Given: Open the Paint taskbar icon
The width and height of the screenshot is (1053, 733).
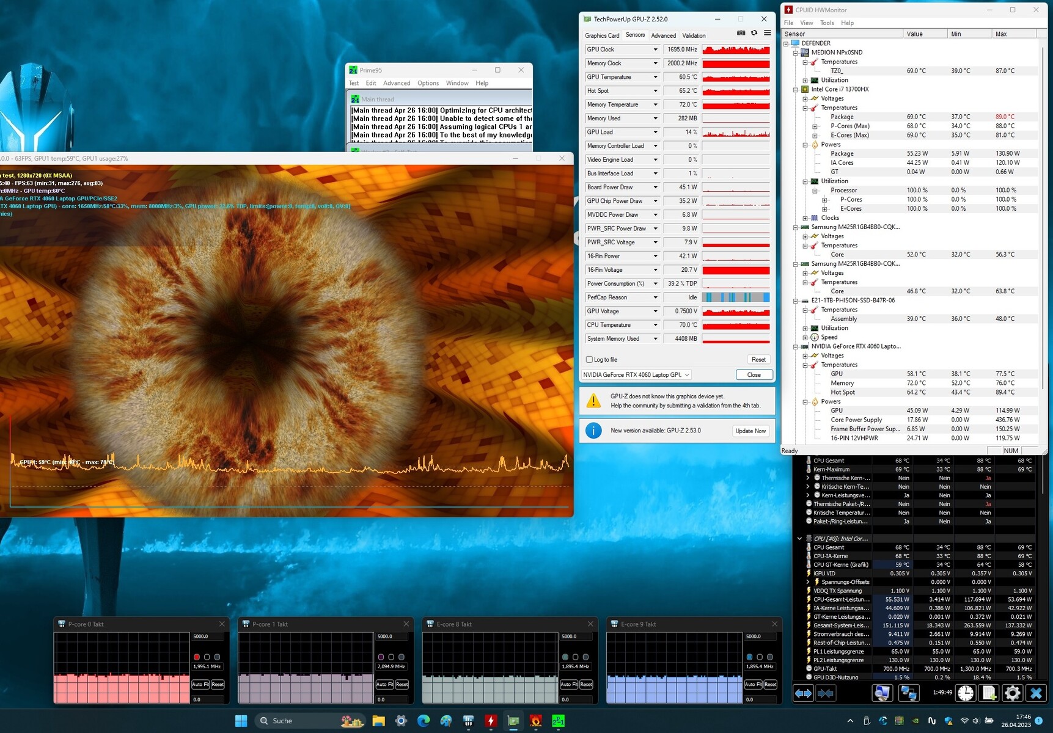Looking at the screenshot, I should pyautogui.click(x=446, y=721).
